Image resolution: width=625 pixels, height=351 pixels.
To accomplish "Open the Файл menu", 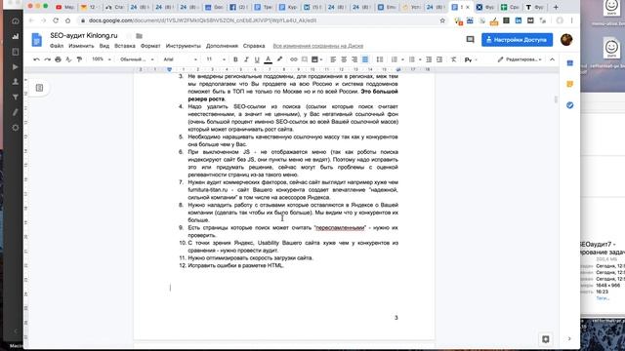I will 57,46.
